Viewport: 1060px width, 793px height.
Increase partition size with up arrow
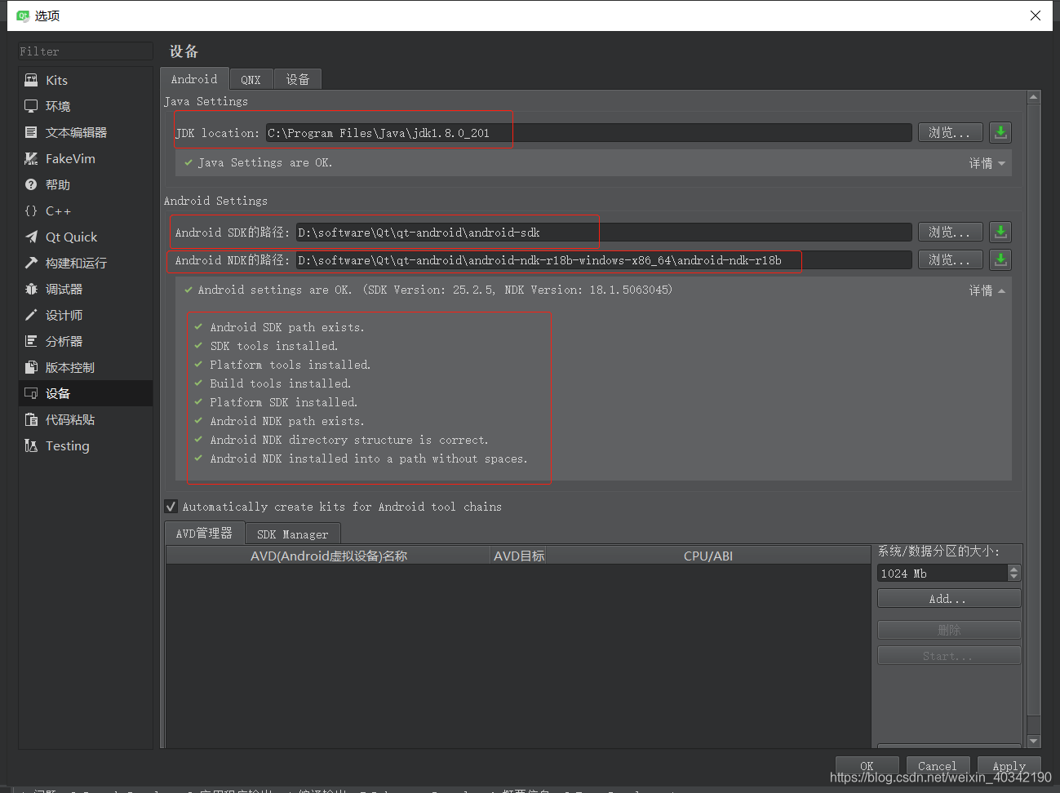[1014, 569]
